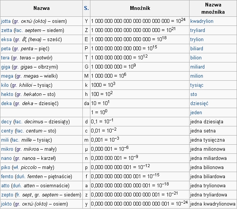Open the 'S.' column header link
The height and width of the screenshot is (209, 237).
tap(86, 8)
